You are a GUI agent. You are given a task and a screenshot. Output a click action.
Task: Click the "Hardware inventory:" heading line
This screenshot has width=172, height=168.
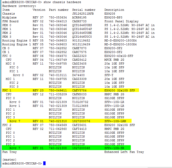19,6
